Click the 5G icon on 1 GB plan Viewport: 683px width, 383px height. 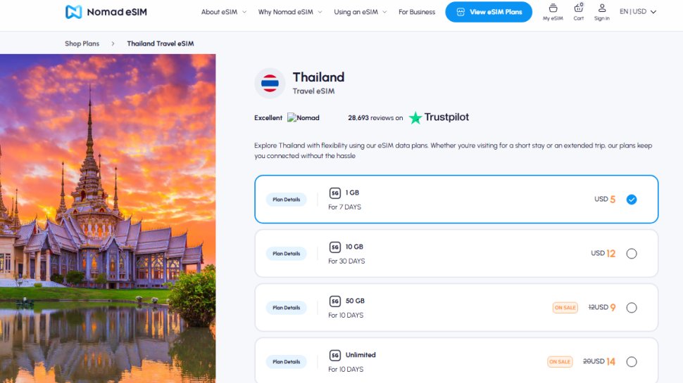[335, 193]
